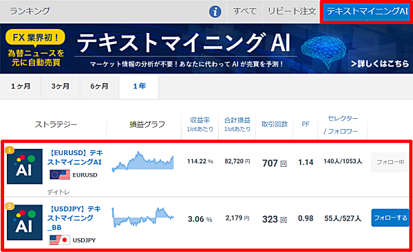Open the USDJPY strategy AI icon
The height and width of the screenshot is (252, 413).
point(25,222)
